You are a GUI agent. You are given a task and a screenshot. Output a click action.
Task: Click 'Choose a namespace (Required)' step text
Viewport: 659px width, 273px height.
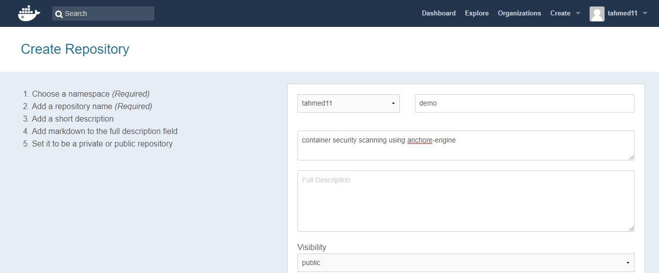91,94
